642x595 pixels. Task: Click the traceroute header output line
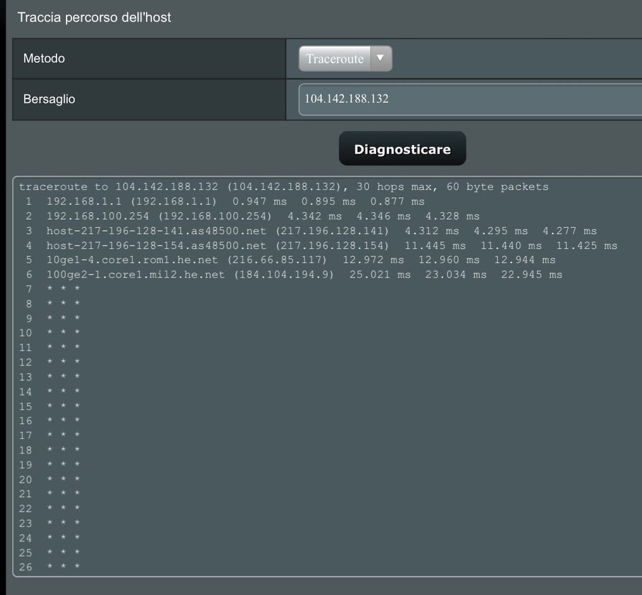coord(284,187)
